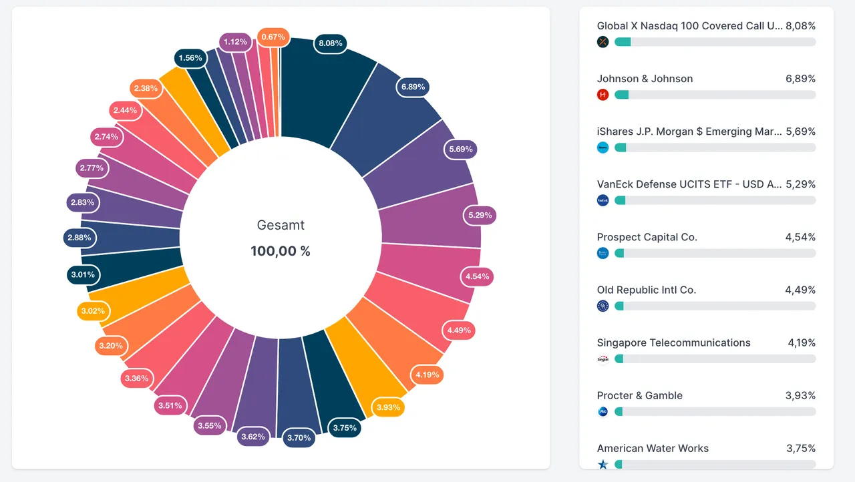The width and height of the screenshot is (855, 482).
Task: Click the Singapore Telecommunications logo icon
Action: [603, 359]
